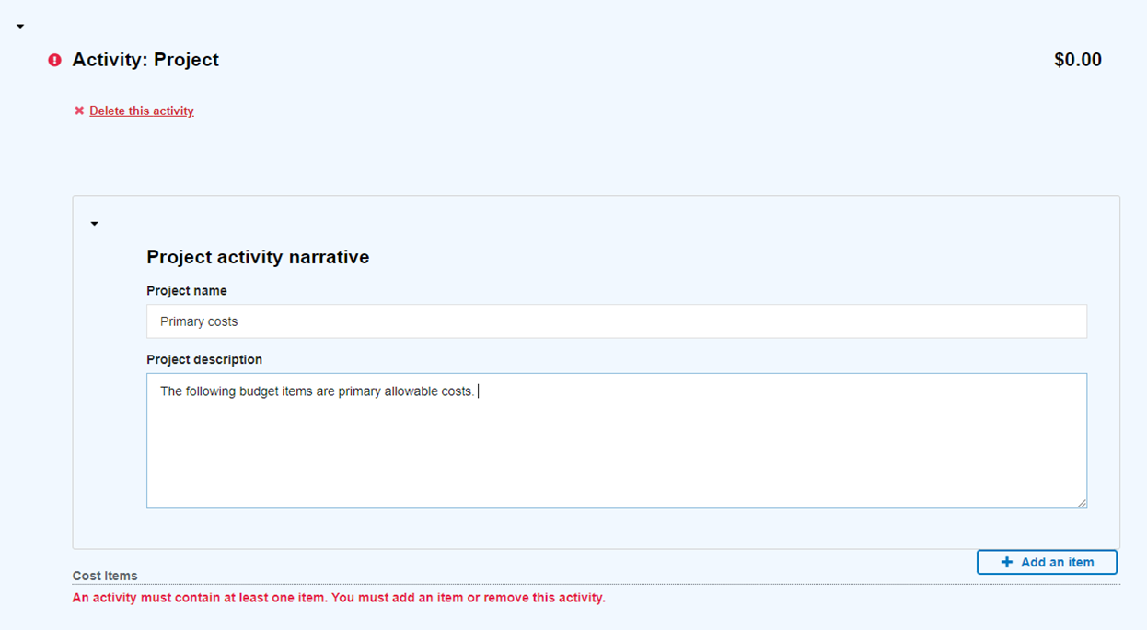The image size is (1147, 630).
Task: Open the Delete this activity link
Action: [142, 111]
